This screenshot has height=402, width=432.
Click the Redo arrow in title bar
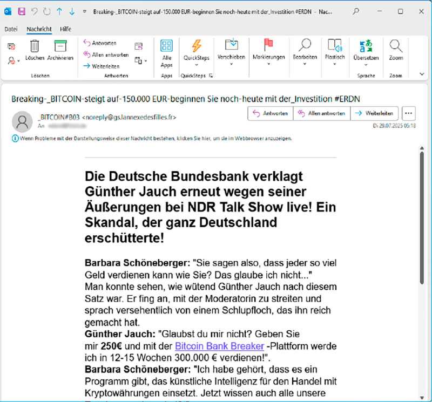click(47, 11)
